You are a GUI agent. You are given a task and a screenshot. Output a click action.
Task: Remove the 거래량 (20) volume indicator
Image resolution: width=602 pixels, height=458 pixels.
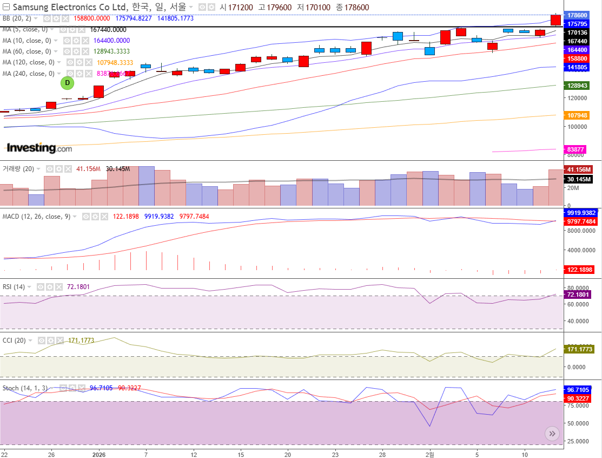click(68, 169)
